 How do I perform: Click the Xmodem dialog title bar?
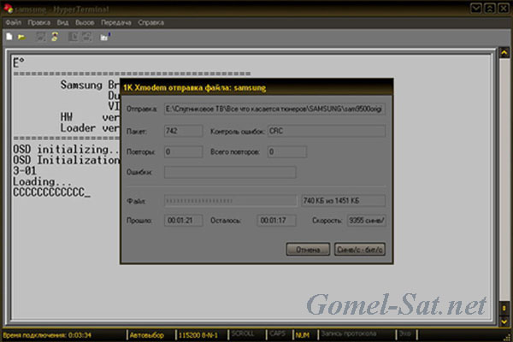pyautogui.click(x=256, y=87)
